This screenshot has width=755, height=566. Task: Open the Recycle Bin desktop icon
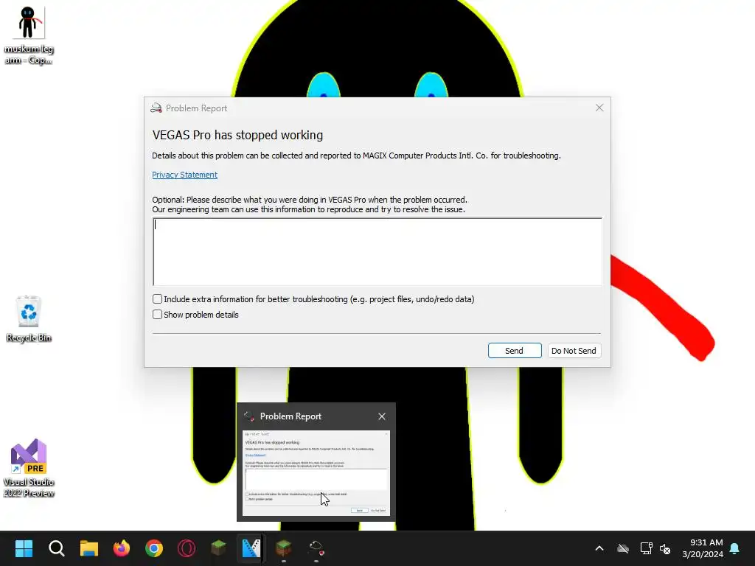coord(29,318)
